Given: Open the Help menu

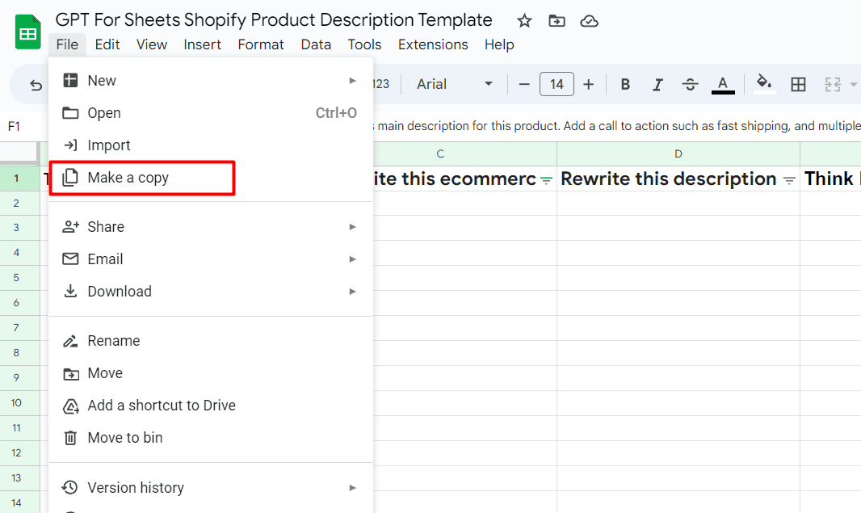Looking at the screenshot, I should point(499,44).
